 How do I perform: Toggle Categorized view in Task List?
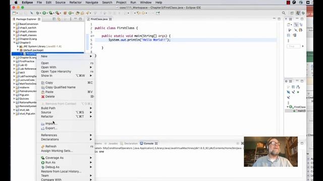click(x=296, y=25)
